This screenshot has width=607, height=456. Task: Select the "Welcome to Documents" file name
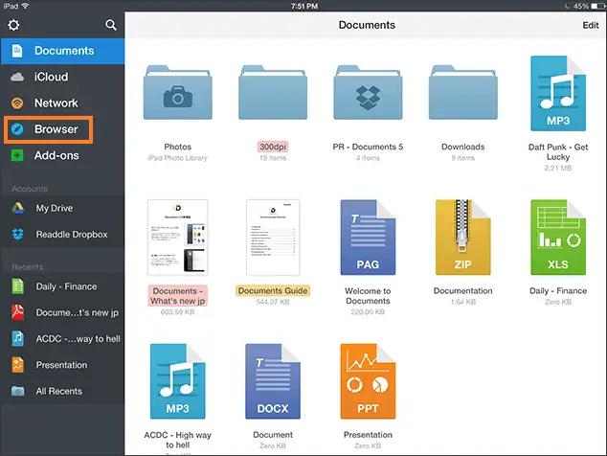pos(368,296)
